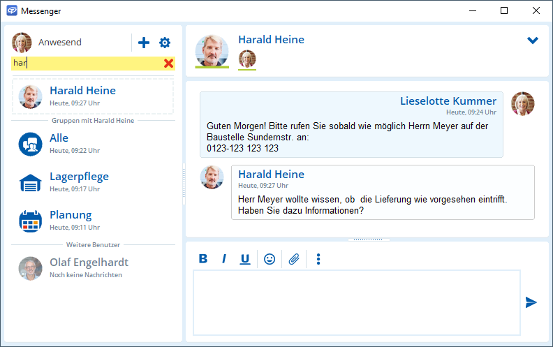
Task: Open the Anwesend presence status selector
Action: 59,43
